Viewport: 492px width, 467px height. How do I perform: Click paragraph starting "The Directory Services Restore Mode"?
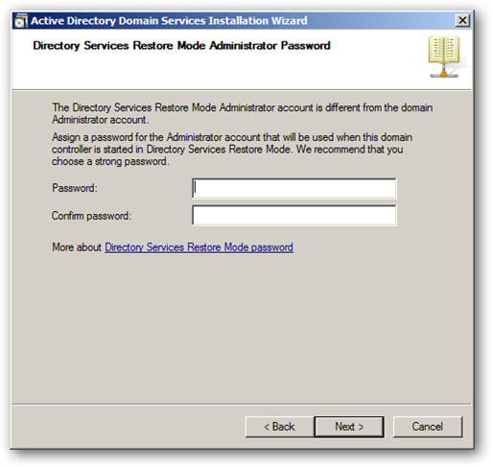click(x=243, y=113)
